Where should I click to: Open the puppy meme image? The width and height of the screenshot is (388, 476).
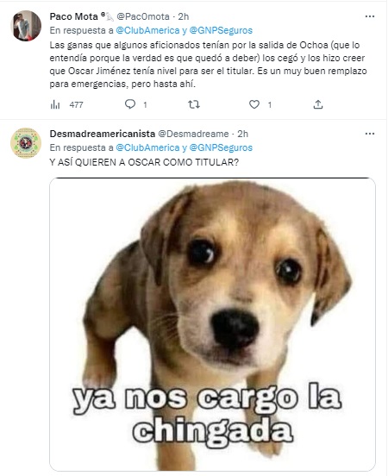(212, 324)
